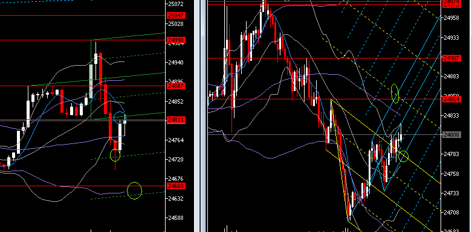Image resolution: width=472 pixels, height=232 pixels.
Task: Click the 25028 value on left price scale
Action: click(x=176, y=24)
